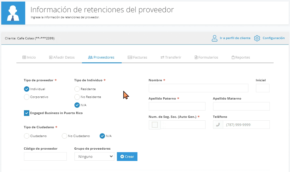The width and height of the screenshot is (290, 172).
Task: Toggle the Auto Gen. social security checkbox
Action: tap(155, 125)
